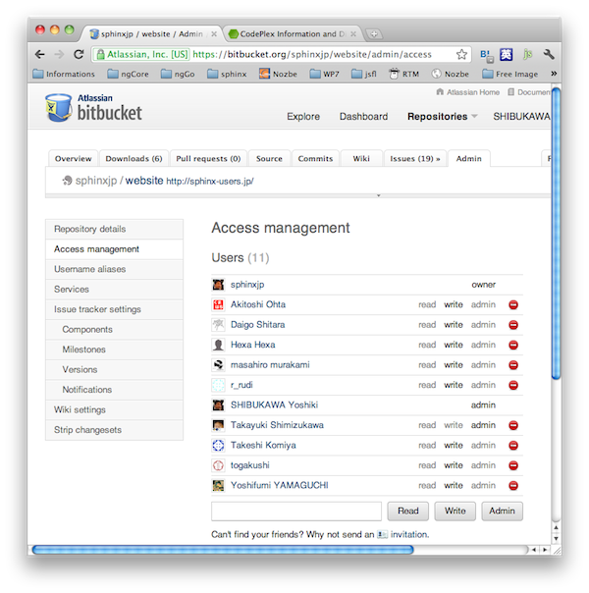Open Issue tracker settings in sidebar

click(x=114, y=309)
